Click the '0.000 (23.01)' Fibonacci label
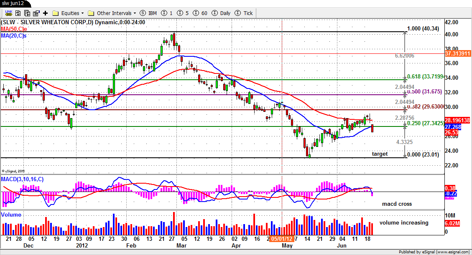Viewport: 472px width, 255px height. [423, 155]
